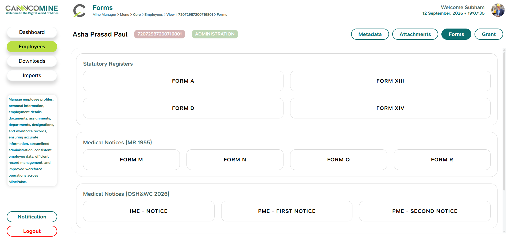Open FORM N medical notice

235,160
